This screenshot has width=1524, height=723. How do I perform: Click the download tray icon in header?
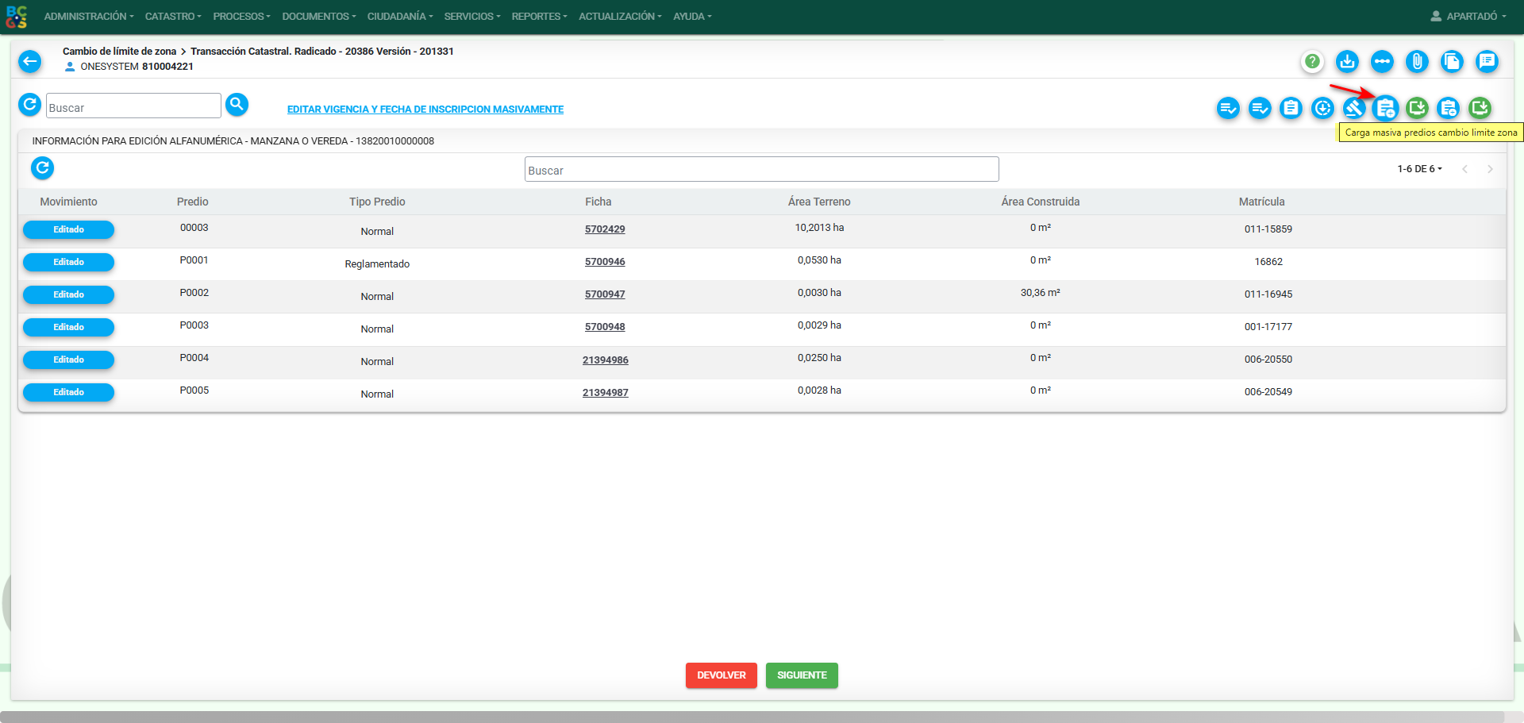(x=1347, y=61)
